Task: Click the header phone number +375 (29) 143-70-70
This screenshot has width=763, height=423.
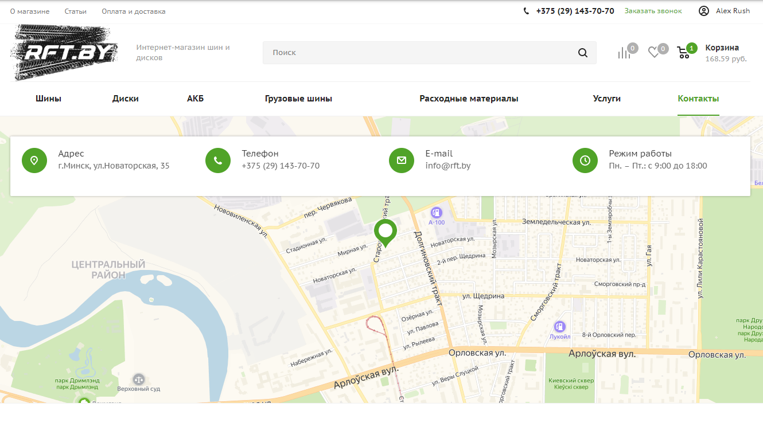Action: pyautogui.click(x=575, y=11)
